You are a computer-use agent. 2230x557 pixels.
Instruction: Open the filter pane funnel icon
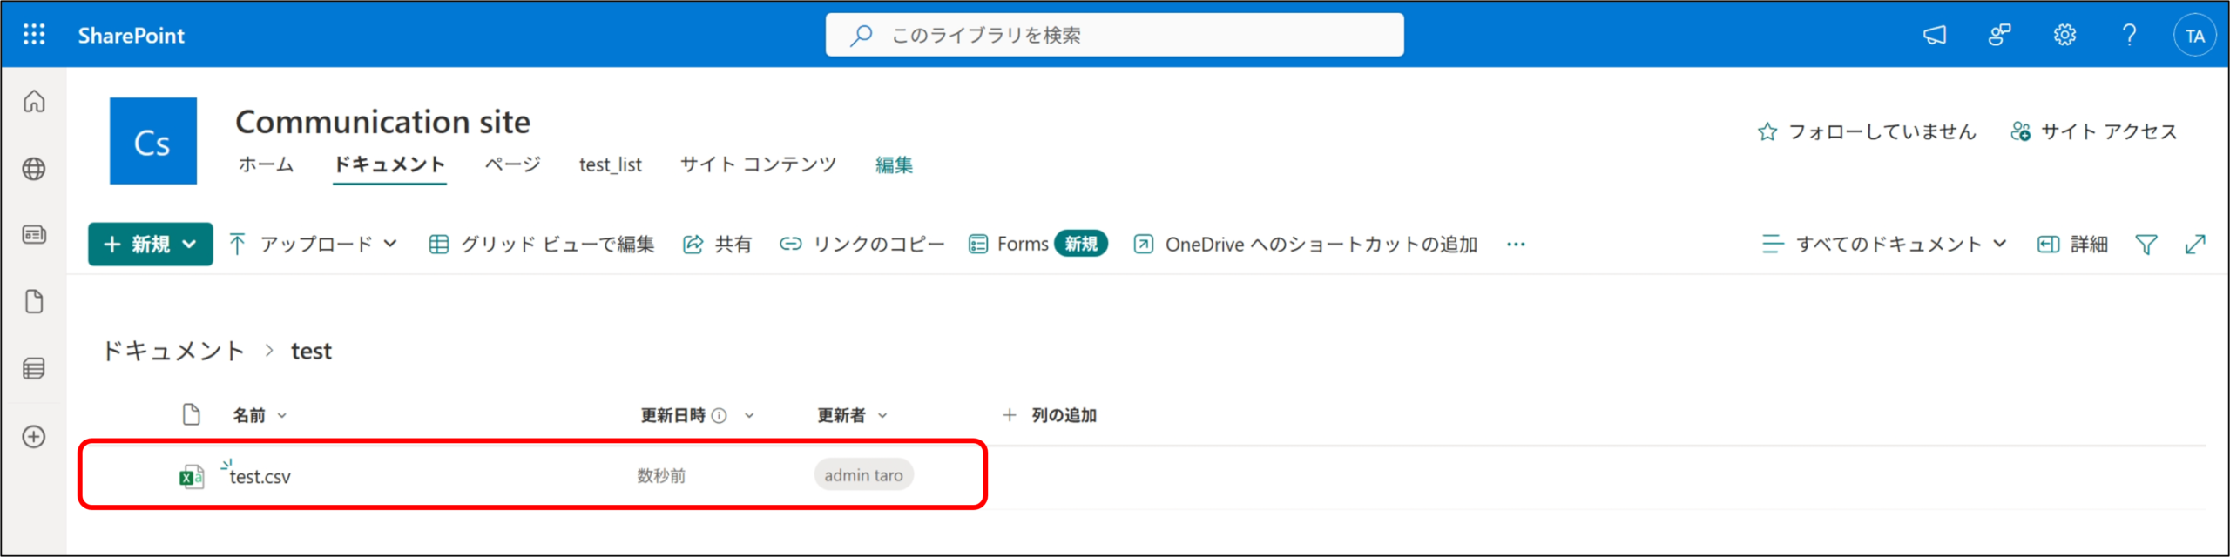click(x=2146, y=245)
